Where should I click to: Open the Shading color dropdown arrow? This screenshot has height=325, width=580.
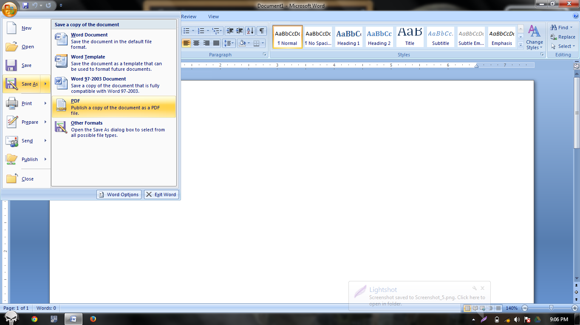[248, 43]
